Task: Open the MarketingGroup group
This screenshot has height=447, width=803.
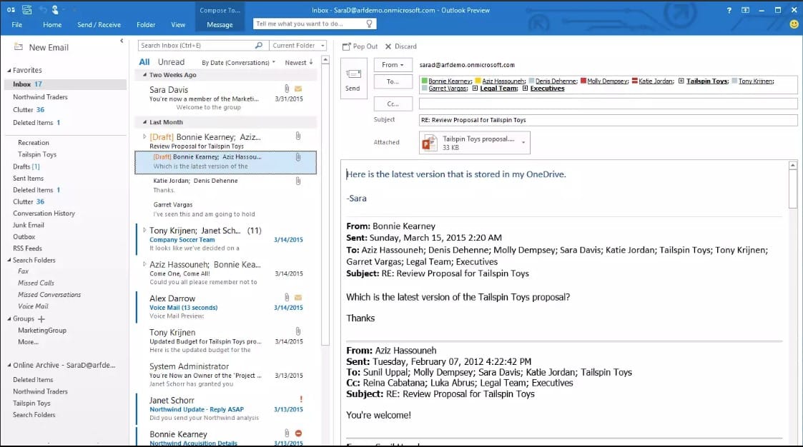Action: [42, 331]
